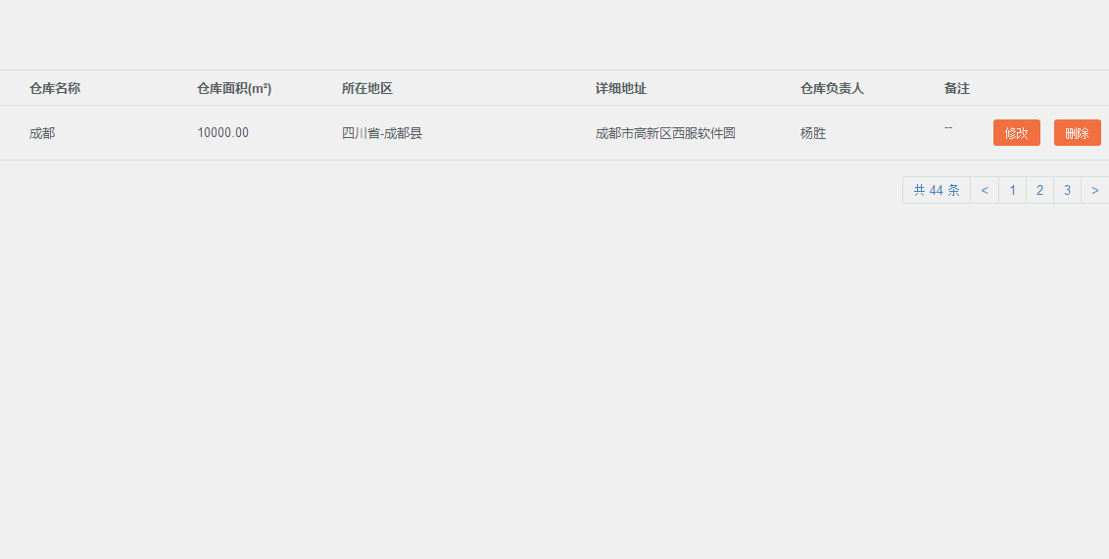Select the 10000.00 area value
Screen dimensions: 1109x559
pyautogui.click(x=222, y=133)
